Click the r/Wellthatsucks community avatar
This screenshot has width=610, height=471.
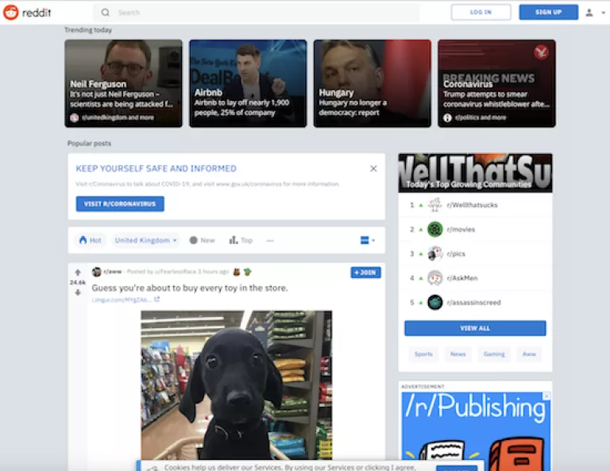tap(435, 205)
